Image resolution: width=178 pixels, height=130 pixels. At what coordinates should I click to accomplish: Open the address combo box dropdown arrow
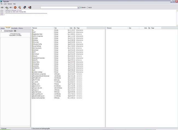click(x=78, y=7)
